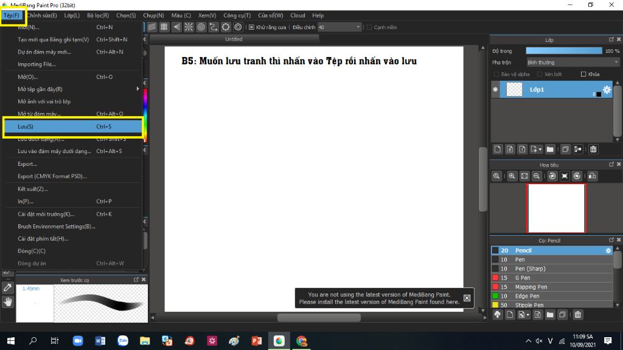Open Công cụ(T) menu
The image size is (623, 350).
(x=237, y=15)
